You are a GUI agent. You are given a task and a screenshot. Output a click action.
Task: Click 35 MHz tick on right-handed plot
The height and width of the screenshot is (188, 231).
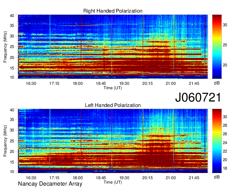coord(12,26)
